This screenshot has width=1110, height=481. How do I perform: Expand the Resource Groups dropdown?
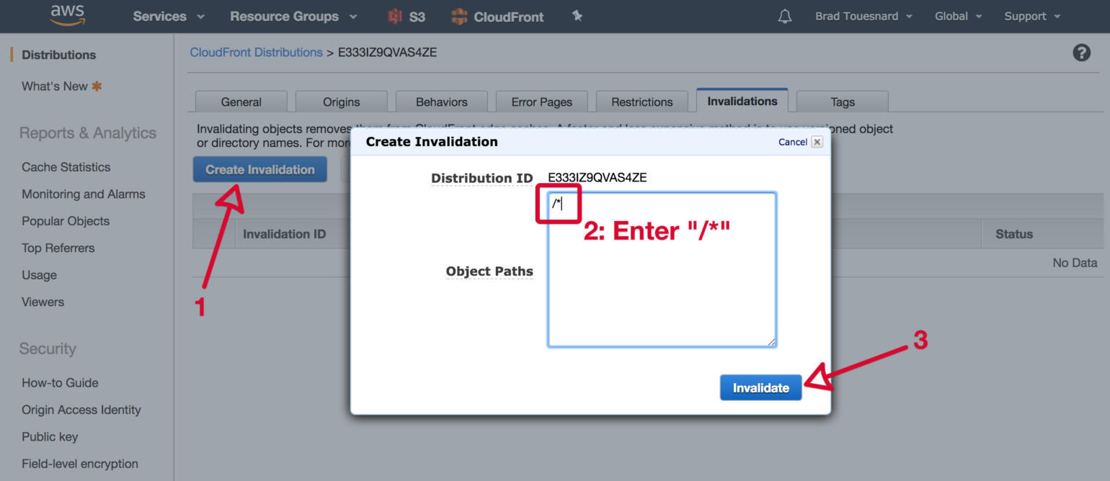click(x=293, y=16)
